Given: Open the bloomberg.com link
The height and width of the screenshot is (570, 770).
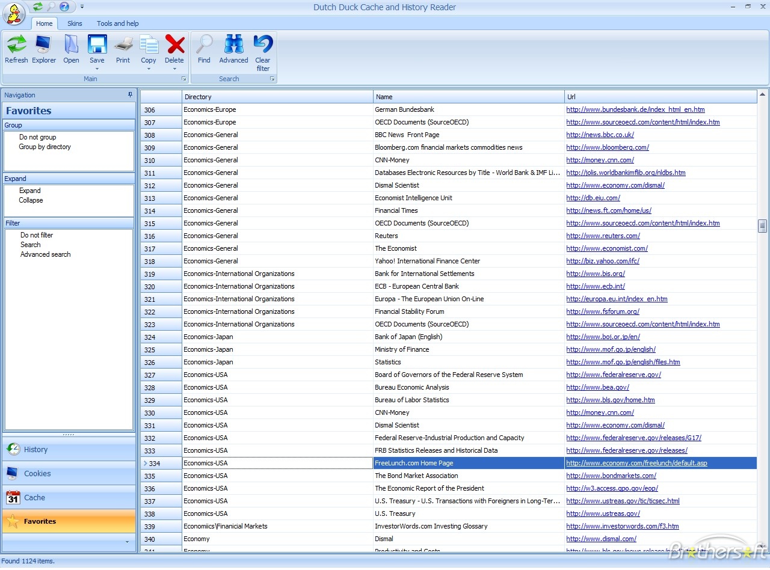Looking at the screenshot, I should click(608, 147).
